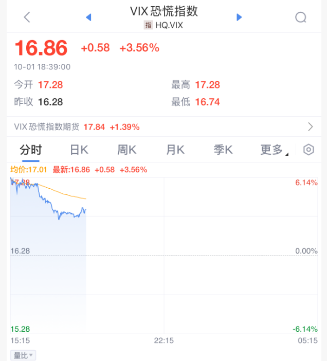Select the 月K chart tab
Screen dimensions: 327x361
pyautogui.click(x=175, y=150)
